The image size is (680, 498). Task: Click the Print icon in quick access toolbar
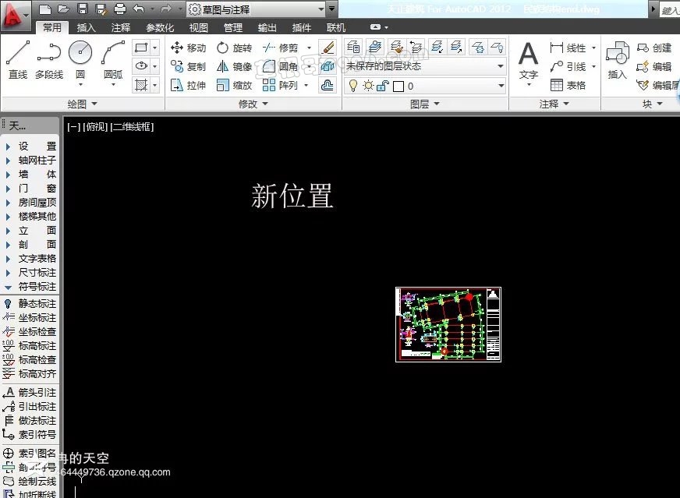[120, 9]
